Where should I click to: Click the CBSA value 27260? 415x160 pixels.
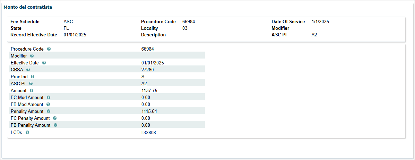click(x=147, y=70)
